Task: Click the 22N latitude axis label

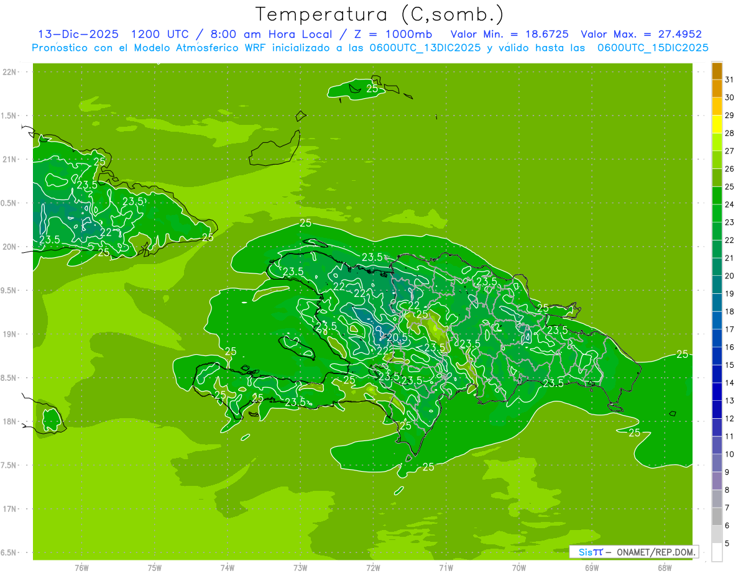Action: pyautogui.click(x=11, y=72)
